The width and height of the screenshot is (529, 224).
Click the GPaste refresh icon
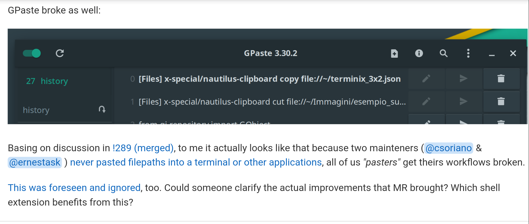coord(60,53)
